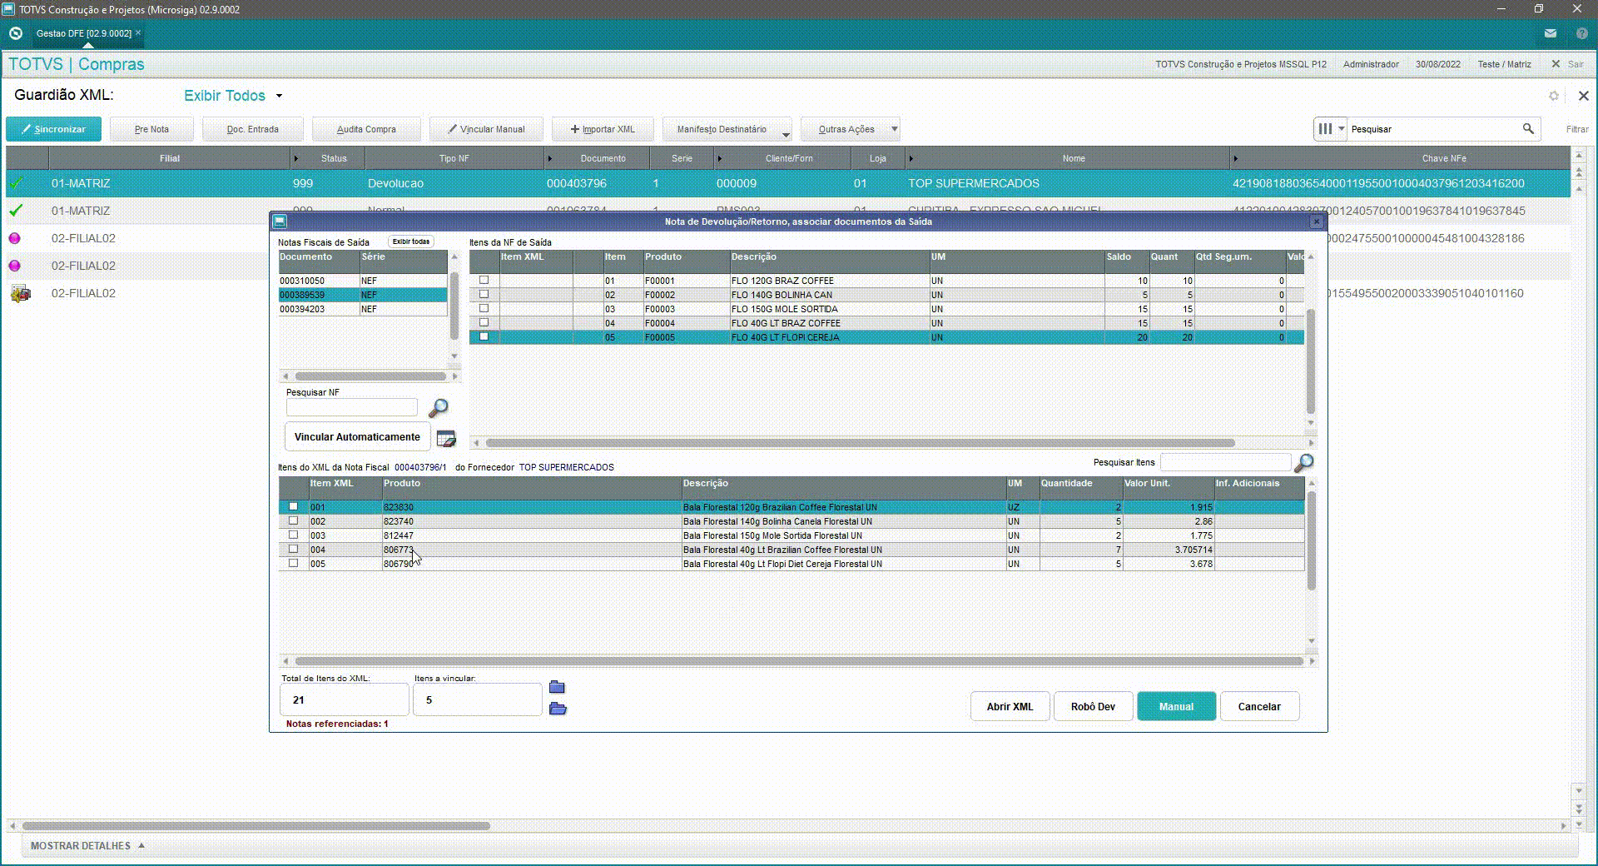Viewport: 1598px width, 866px height.
Task: Check the box for XML item 002
Action: point(293,520)
